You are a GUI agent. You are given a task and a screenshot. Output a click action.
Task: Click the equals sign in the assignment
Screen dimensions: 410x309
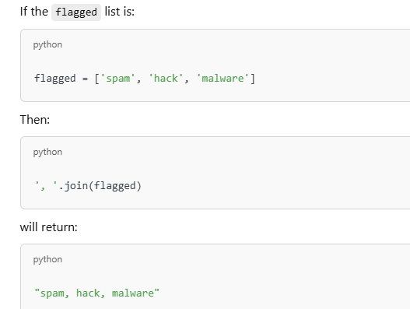click(x=85, y=79)
